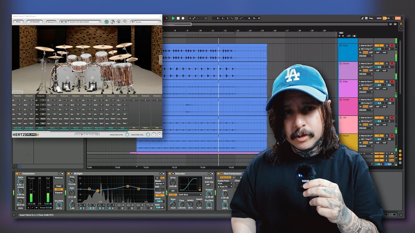Image resolution: width=415 pixels, height=233 pixels.
Task: Open the Lib/Sampler page in Hertz Drums
Action: tap(34, 22)
